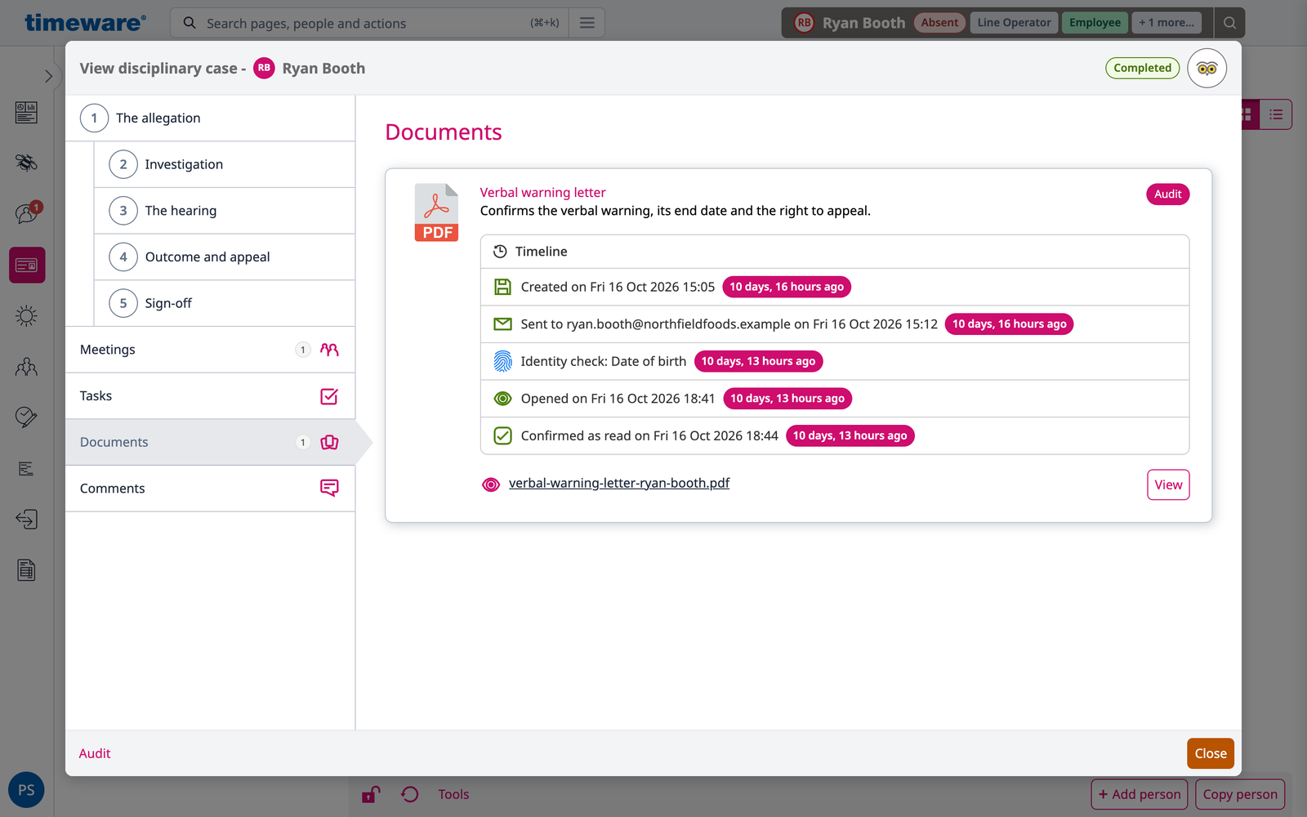Open the Verbal warning letter title link
This screenshot has width=1307, height=817.
[542, 193]
